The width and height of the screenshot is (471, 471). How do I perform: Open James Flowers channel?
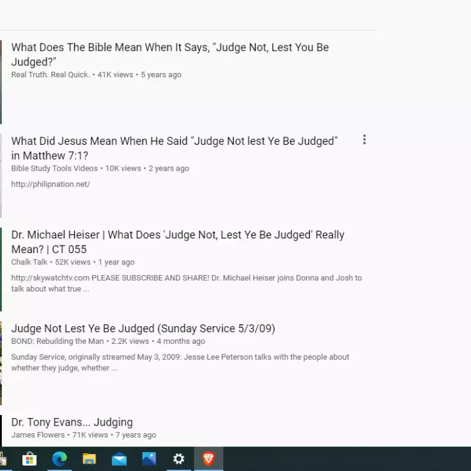pyautogui.click(x=38, y=435)
